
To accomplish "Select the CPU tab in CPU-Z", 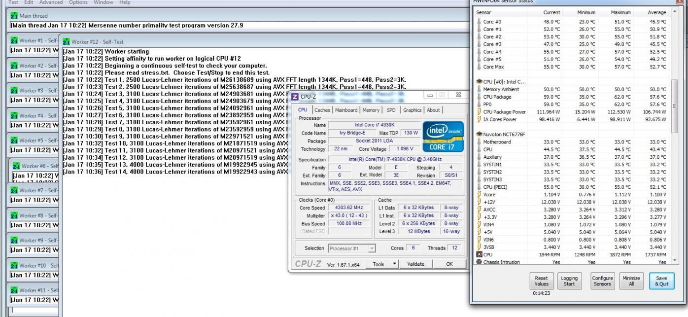I will (303, 109).
